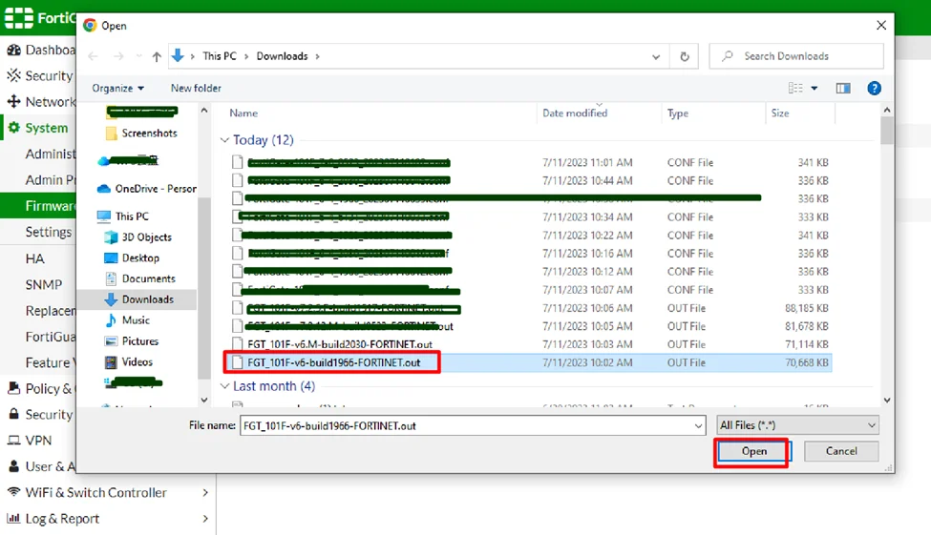Open Videos folder in navigation pane
The height and width of the screenshot is (535, 931).
[129, 361]
